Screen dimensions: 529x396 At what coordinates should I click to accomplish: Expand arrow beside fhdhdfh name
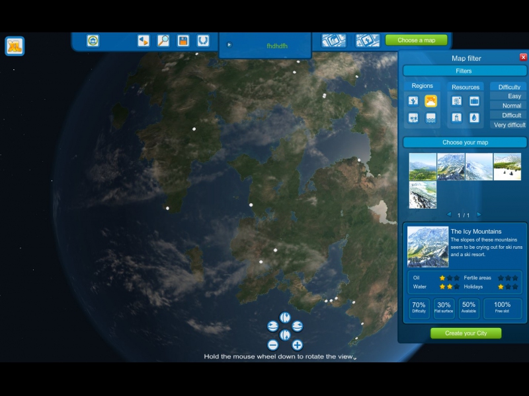229,45
